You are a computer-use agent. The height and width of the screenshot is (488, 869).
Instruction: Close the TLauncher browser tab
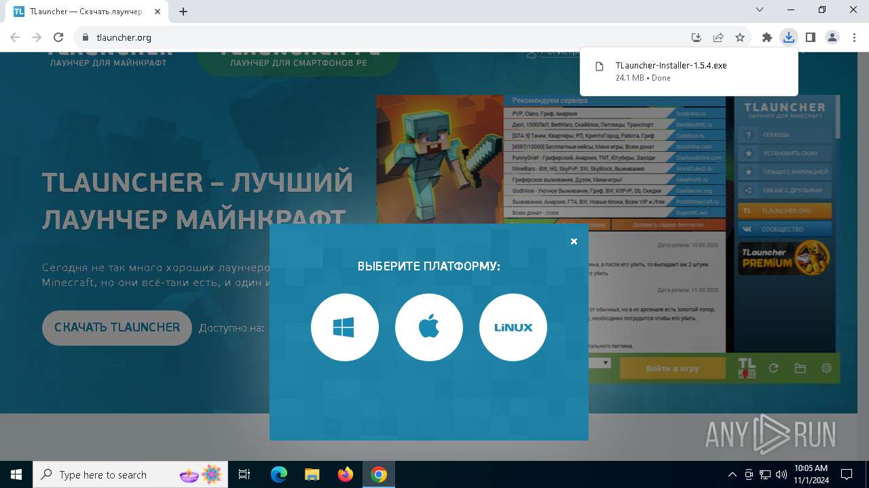pyautogui.click(x=157, y=11)
